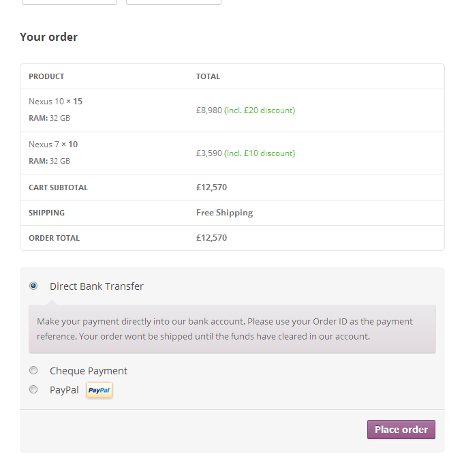Click the Order Total amount £12,570

point(211,238)
